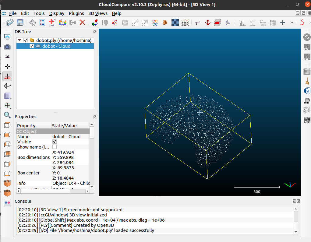Screen dimensions: 311x242
Task: Enable the Show name checkbox
Action: 55,147
